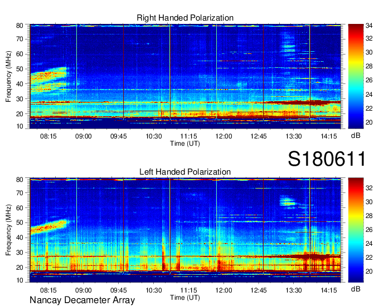Screen dimensions: 379x307
Task: Click the "Nancay Decameter Array" caption
Action: tap(82, 300)
